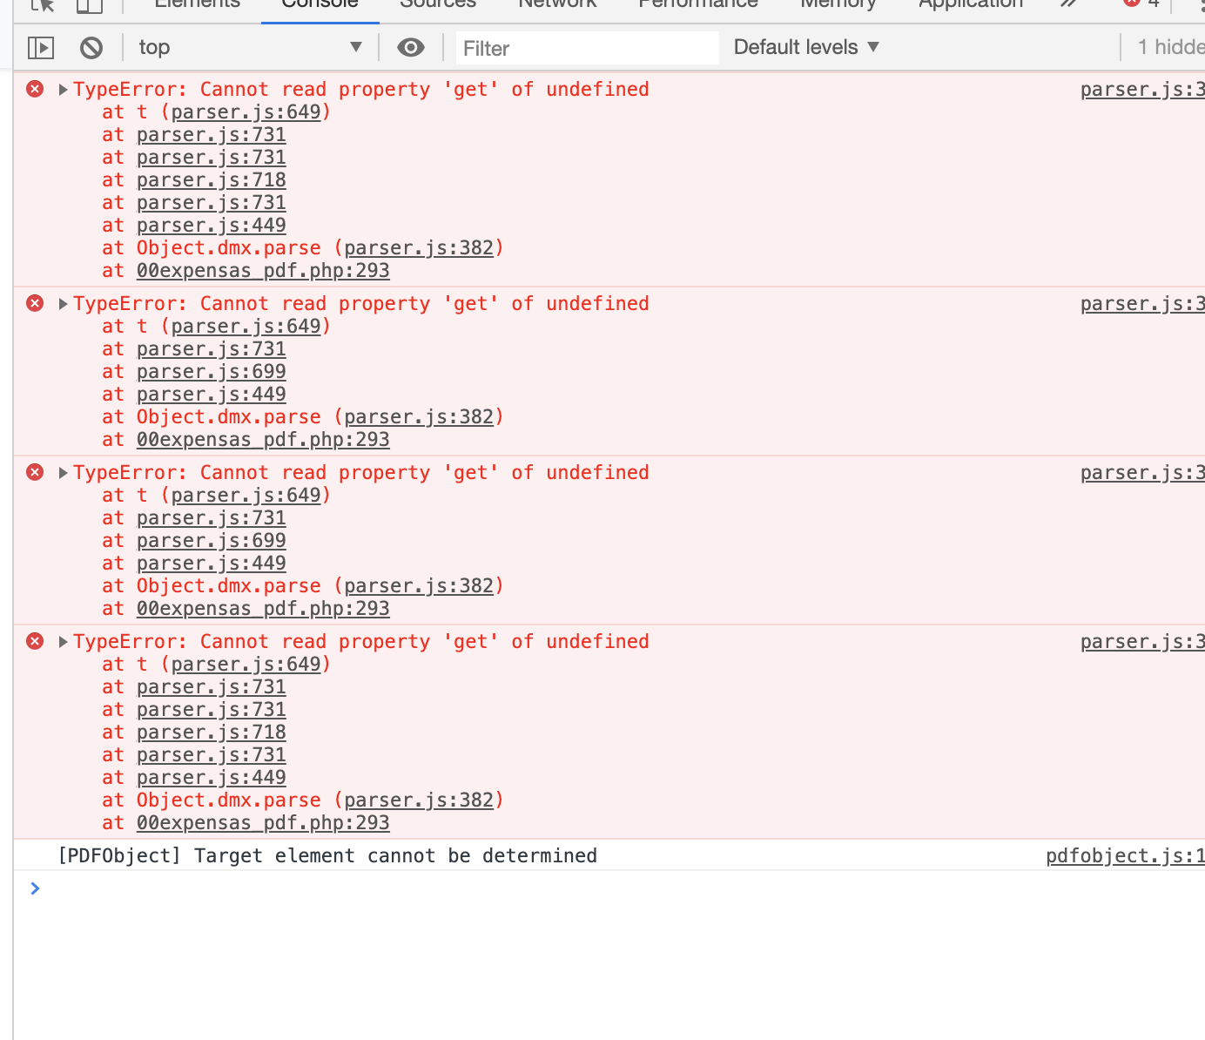Viewport: 1205px width, 1040px height.
Task: Select 'Object.dmx.parse' text in the third error
Action: (229, 586)
